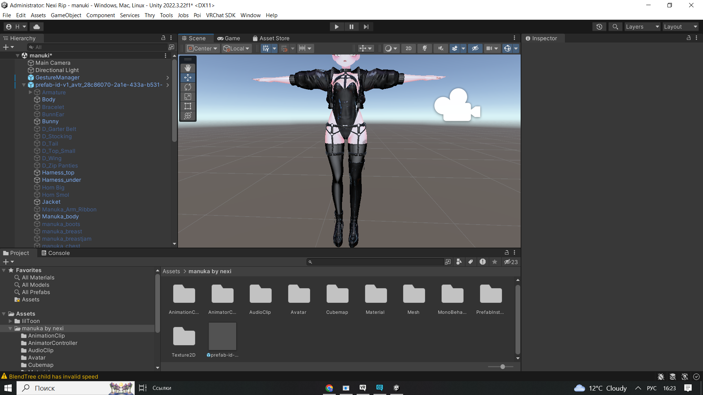
Task: Click the Pause button
Action: coord(351,27)
